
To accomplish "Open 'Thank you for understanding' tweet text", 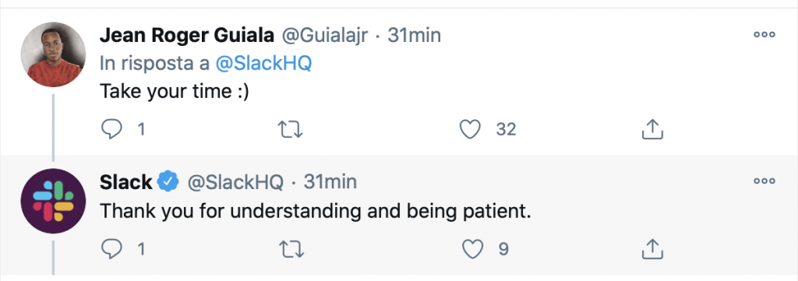I will tap(315, 211).
